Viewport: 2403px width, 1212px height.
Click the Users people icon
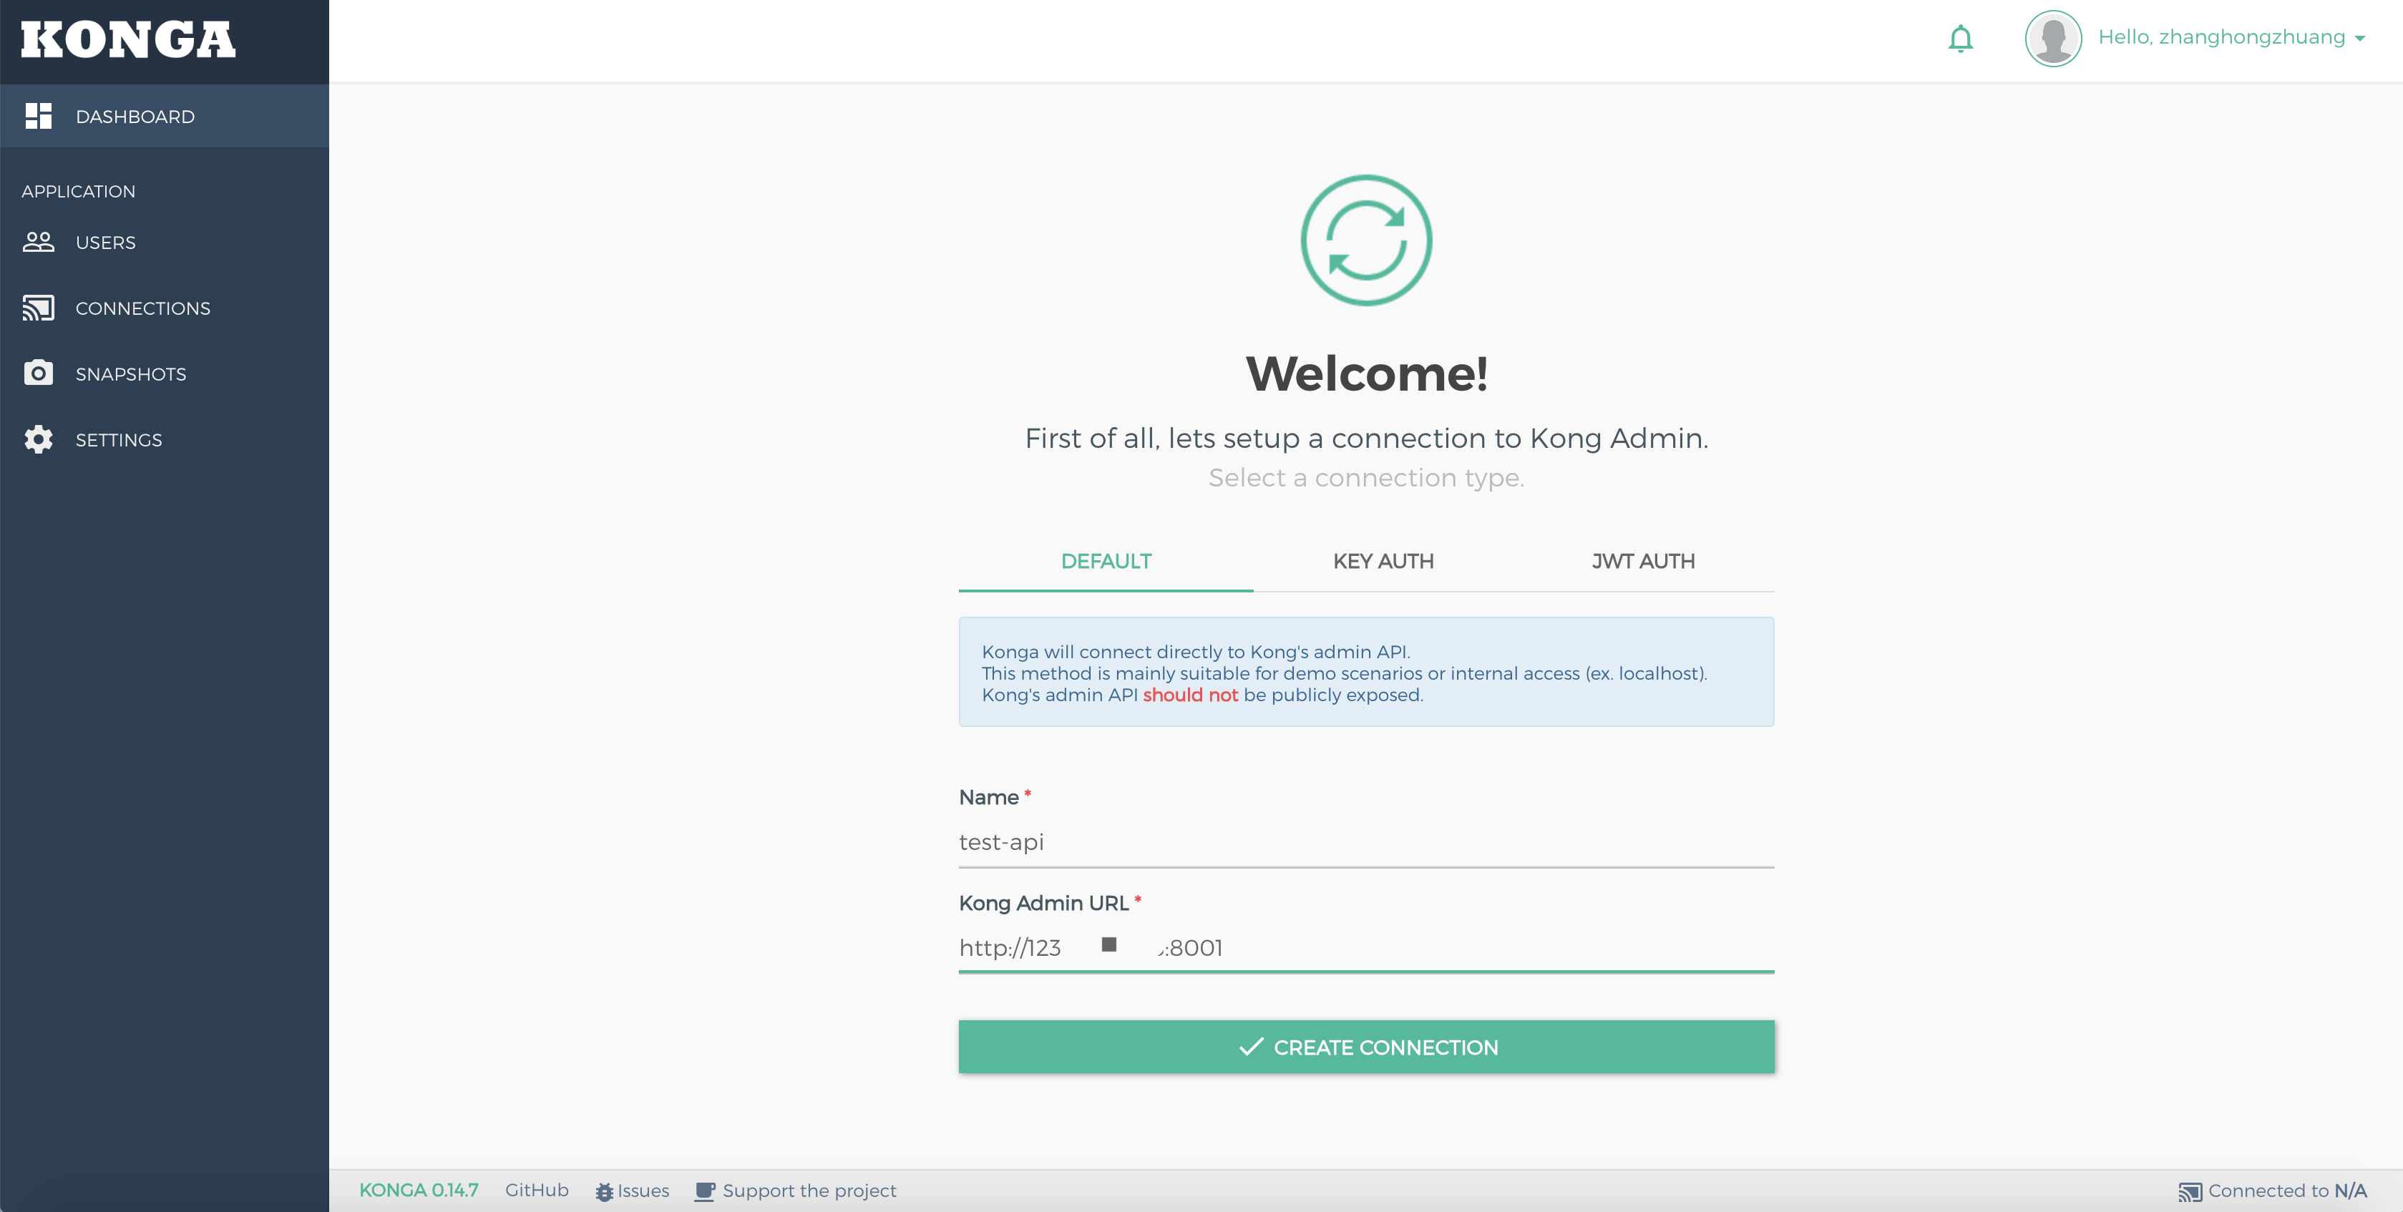38,243
